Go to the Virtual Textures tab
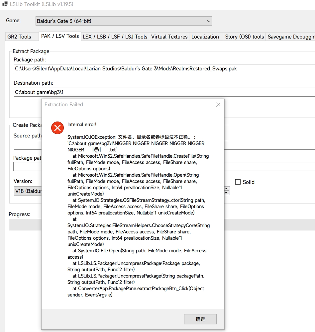 coord(169,37)
